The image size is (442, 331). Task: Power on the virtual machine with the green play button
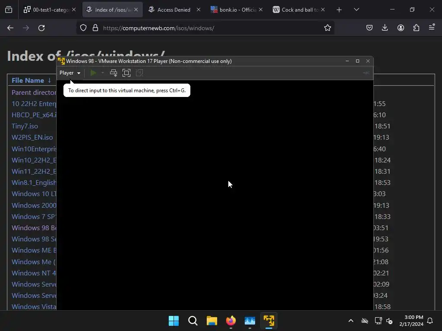93,73
